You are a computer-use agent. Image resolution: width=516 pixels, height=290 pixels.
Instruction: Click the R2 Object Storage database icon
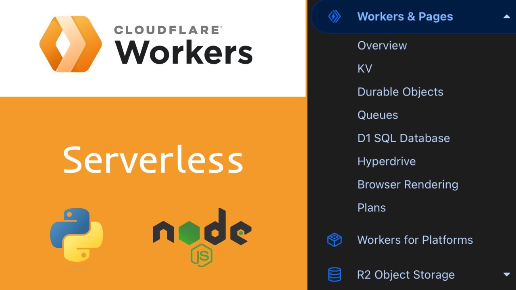[335, 275]
